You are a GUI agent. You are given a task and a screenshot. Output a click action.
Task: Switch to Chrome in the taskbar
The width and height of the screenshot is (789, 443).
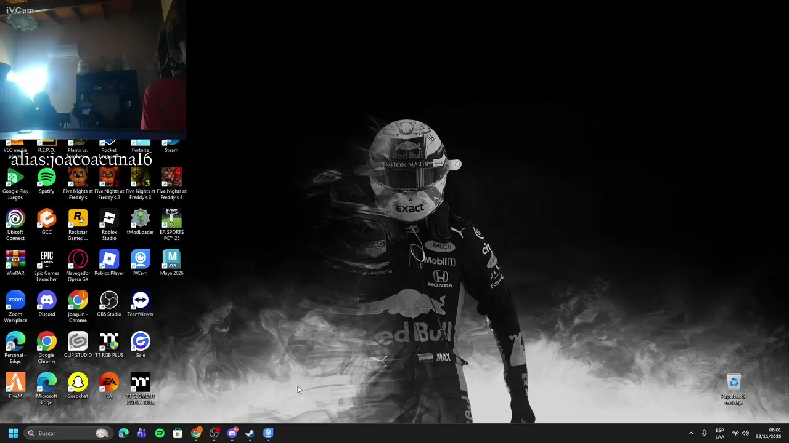coord(196,433)
